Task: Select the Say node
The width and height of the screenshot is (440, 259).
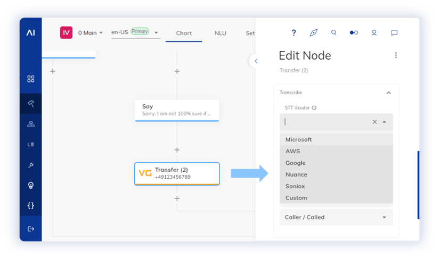Action: pyautogui.click(x=177, y=110)
